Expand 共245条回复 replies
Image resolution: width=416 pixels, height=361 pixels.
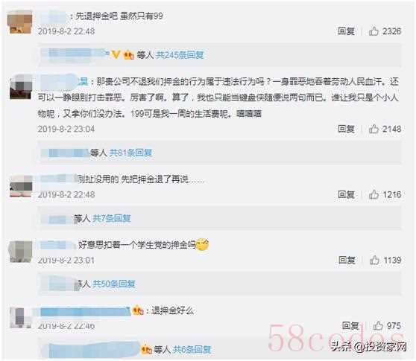180,55
